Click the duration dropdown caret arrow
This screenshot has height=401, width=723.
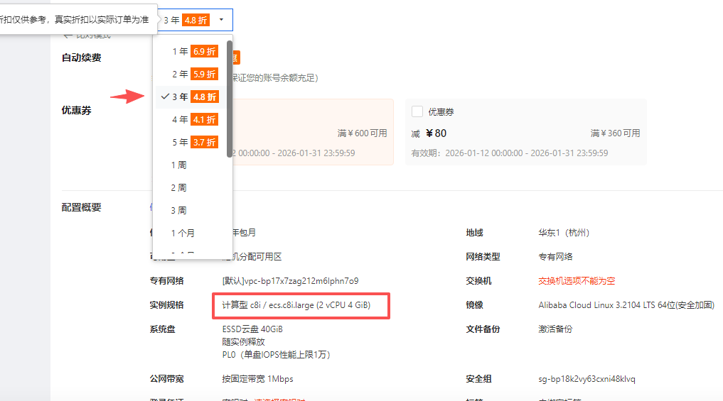click(x=221, y=20)
